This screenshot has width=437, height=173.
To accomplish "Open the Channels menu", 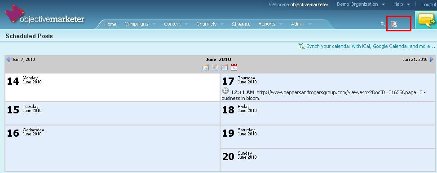I will (206, 24).
